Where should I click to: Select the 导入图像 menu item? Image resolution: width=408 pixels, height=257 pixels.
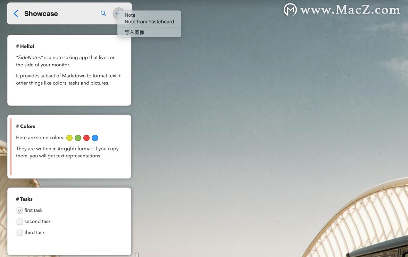(149, 32)
